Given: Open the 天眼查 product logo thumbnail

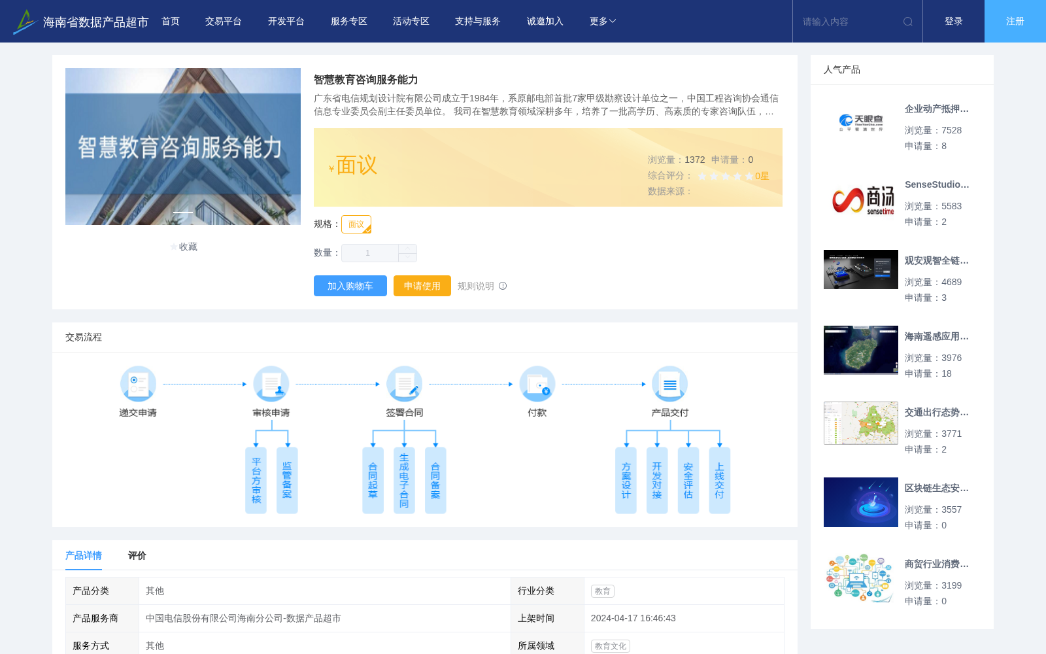Looking at the screenshot, I should (861, 122).
